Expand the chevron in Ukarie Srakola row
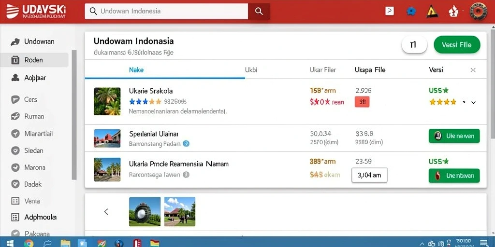Viewport: 495px width, 247px height. pos(473,102)
